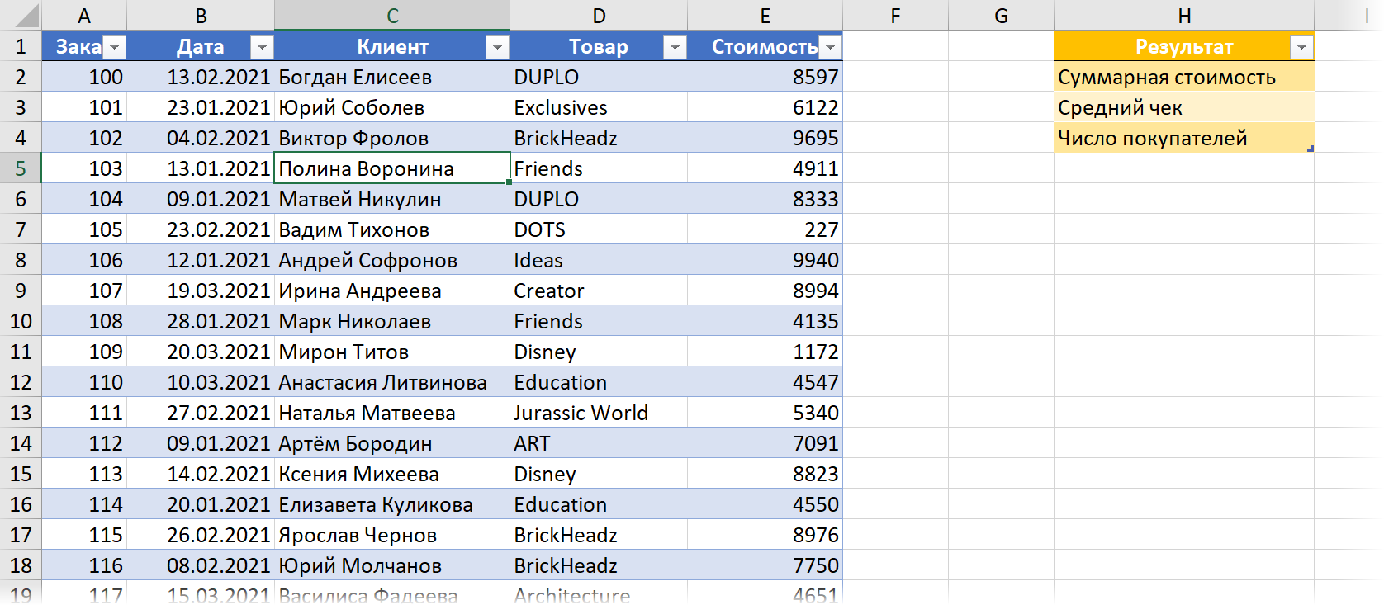This screenshot has width=1384, height=605.
Task: Select column B header
Action: 201,16
